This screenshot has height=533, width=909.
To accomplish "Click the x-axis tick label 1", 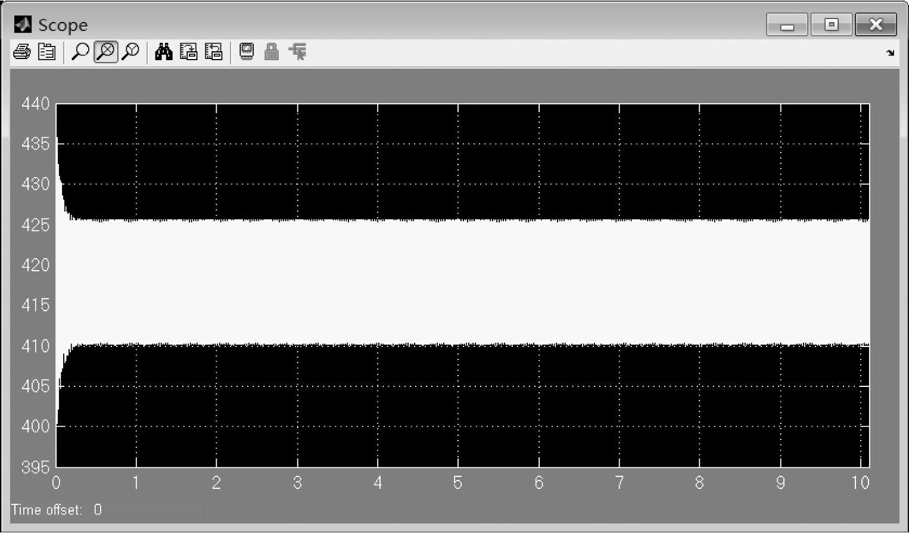I will pos(136,482).
